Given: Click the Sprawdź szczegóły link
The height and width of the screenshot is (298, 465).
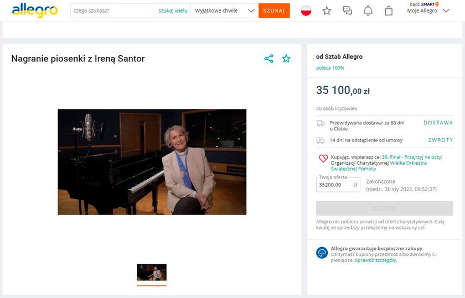Looking at the screenshot, I should 375,260.
